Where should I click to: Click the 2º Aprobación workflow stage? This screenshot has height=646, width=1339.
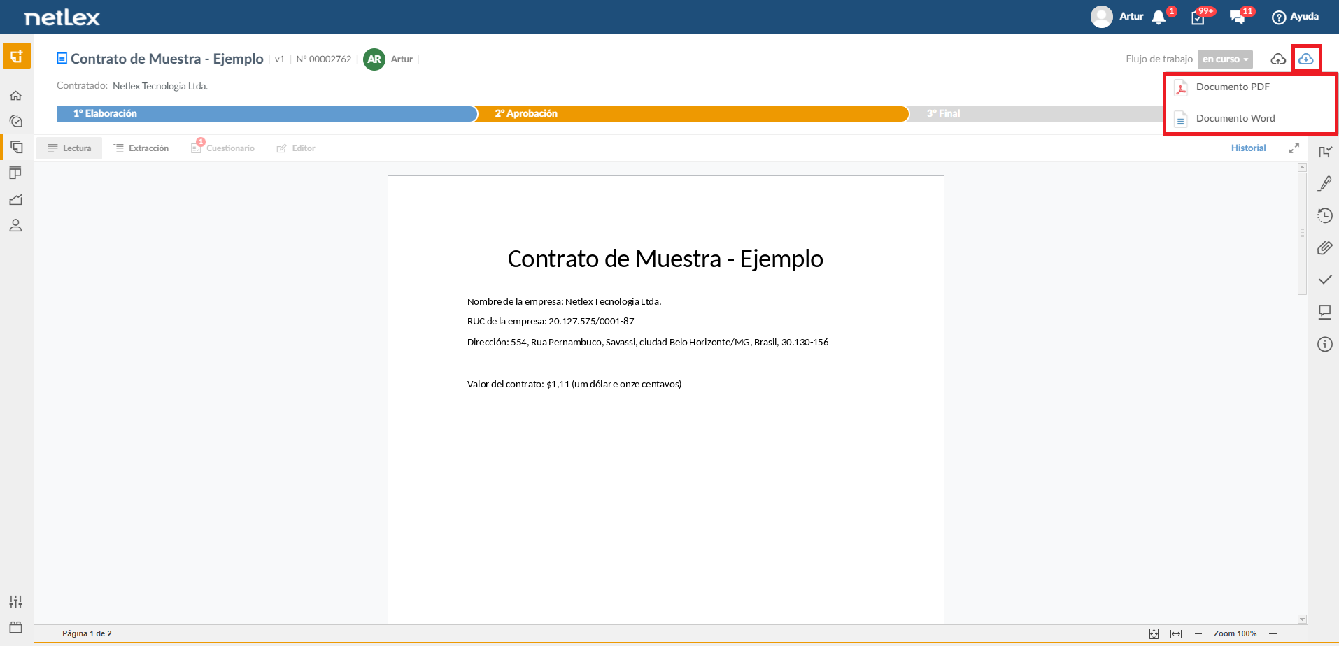point(692,113)
